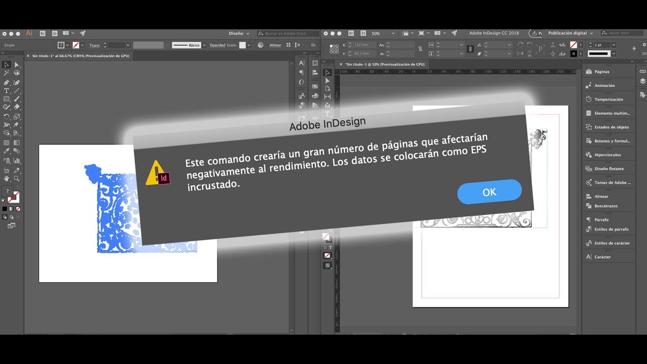
Task: Select the Curvature tool in Illustrator
Action: coord(17,82)
